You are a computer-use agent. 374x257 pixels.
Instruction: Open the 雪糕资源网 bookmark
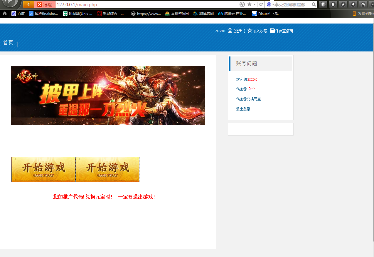pyautogui.click(x=177, y=14)
